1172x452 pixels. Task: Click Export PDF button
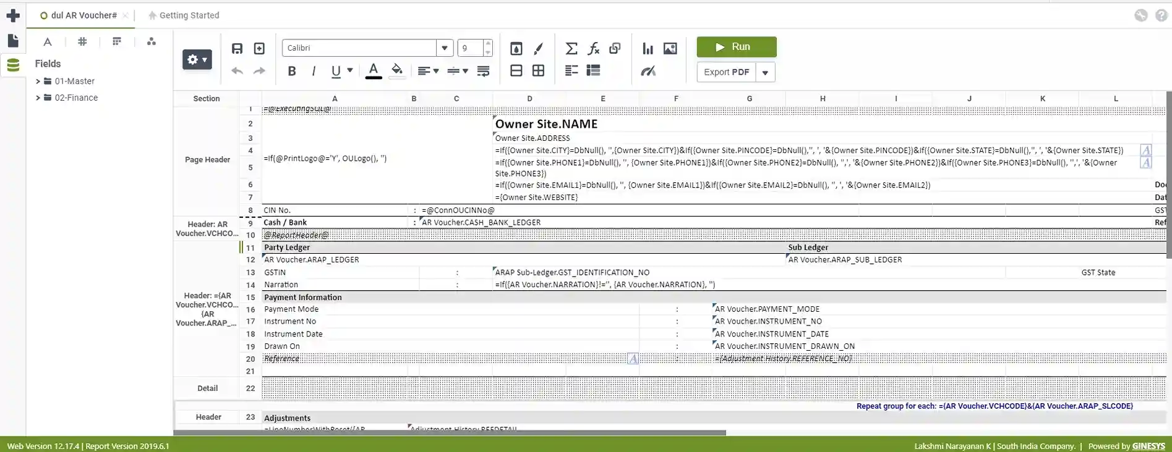[x=726, y=72]
